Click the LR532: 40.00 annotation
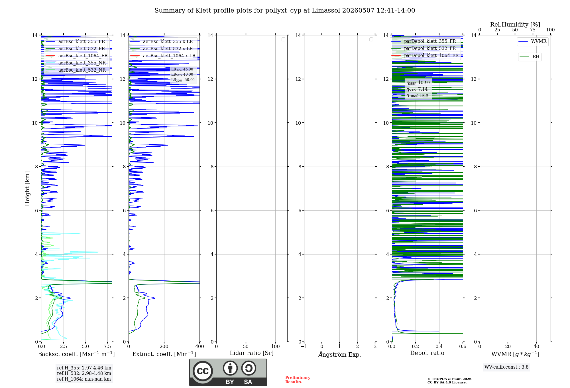 [x=182, y=74]
